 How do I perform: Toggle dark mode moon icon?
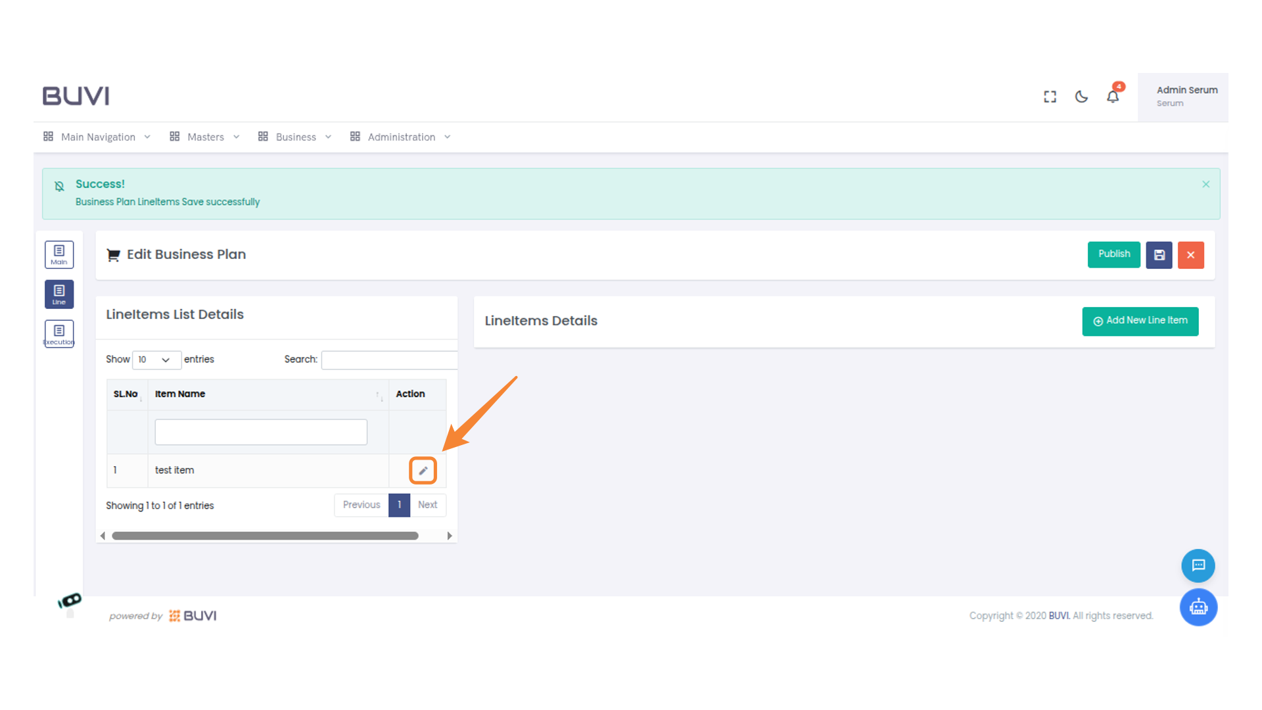click(x=1081, y=97)
